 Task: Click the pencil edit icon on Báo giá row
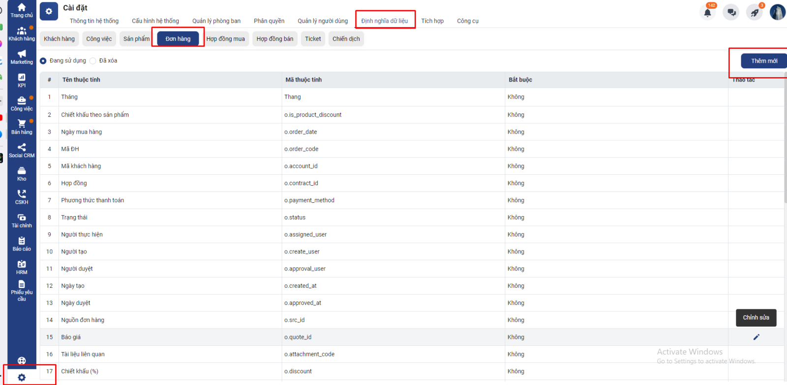tap(756, 337)
